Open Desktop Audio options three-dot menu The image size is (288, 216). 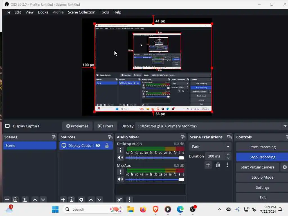click(120, 150)
